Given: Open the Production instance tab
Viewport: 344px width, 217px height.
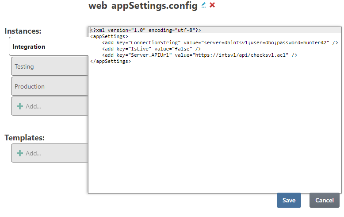Looking at the screenshot, I should [x=29, y=86].
